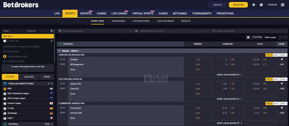Open the quick bet settings gear
The image size is (289, 126).
(x=52, y=41)
